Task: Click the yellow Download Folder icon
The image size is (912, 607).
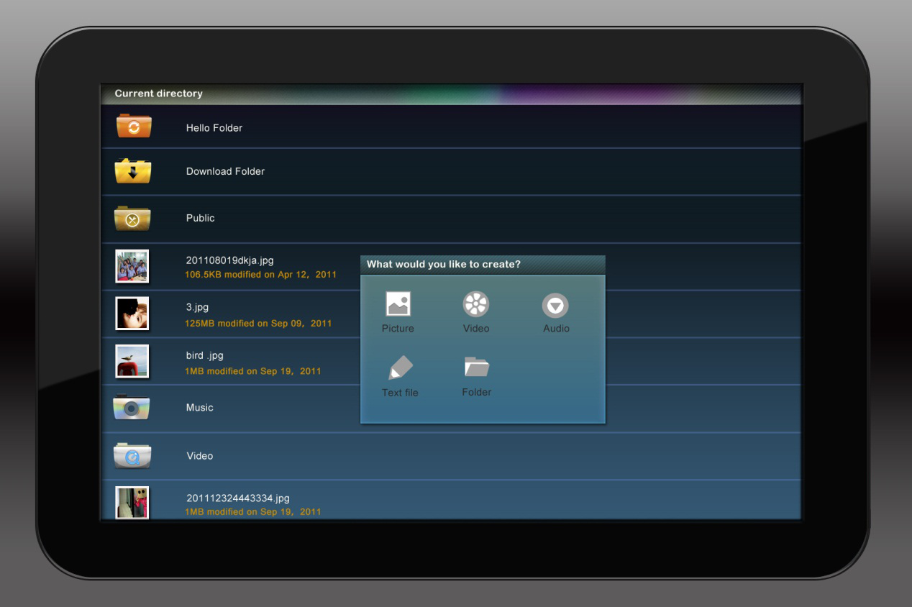Action: point(133,171)
